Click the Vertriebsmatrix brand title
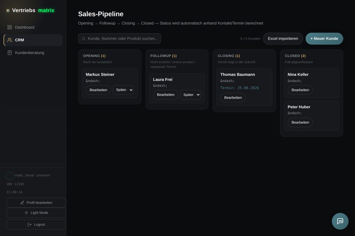Image resolution: width=355 pixels, height=236 pixels. click(33, 10)
